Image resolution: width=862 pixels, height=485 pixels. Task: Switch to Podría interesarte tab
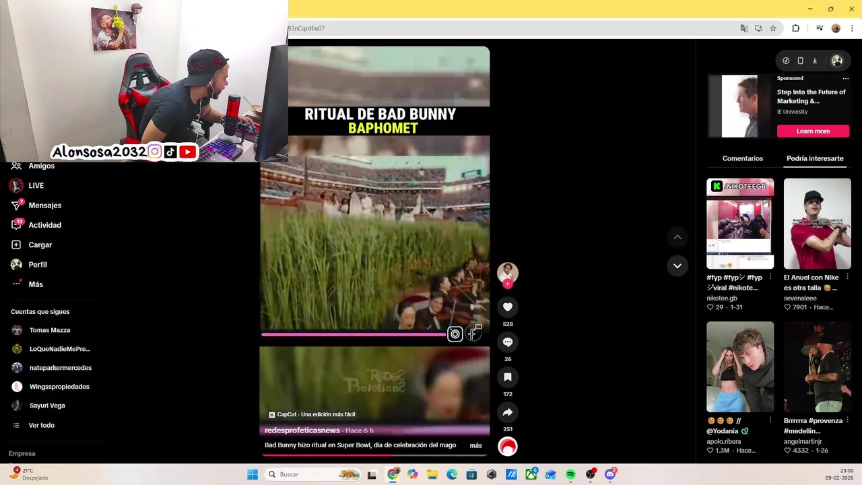point(815,158)
